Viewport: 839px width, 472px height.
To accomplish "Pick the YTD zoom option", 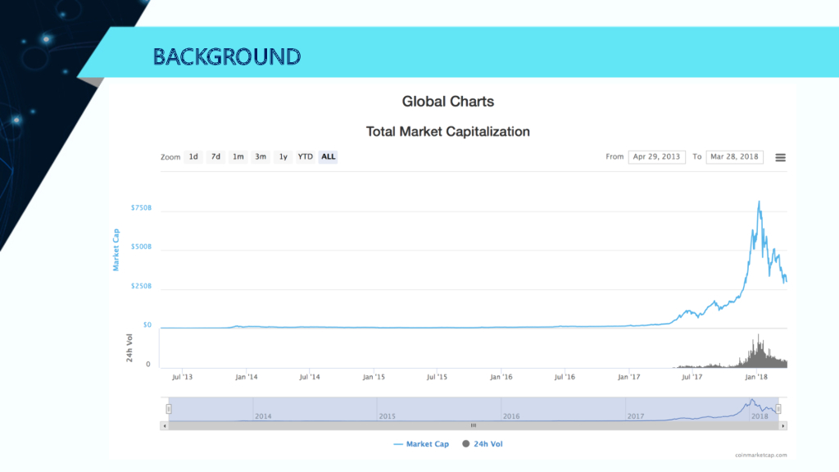I will click(305, 157).
